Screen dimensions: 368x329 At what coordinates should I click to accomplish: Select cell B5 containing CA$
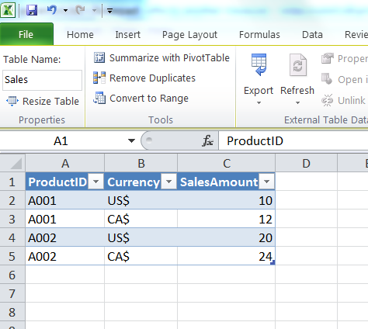coord(141,256)
